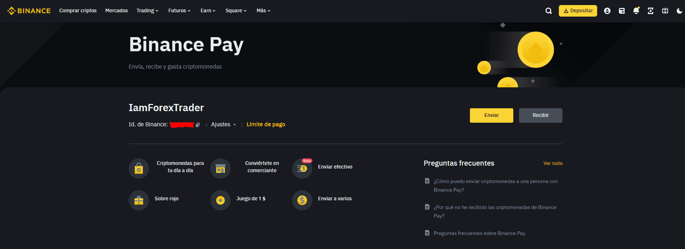Expand the Más dropdown
Image resolution: width=685 pixels, height=249 pixels.
point(264,11)
